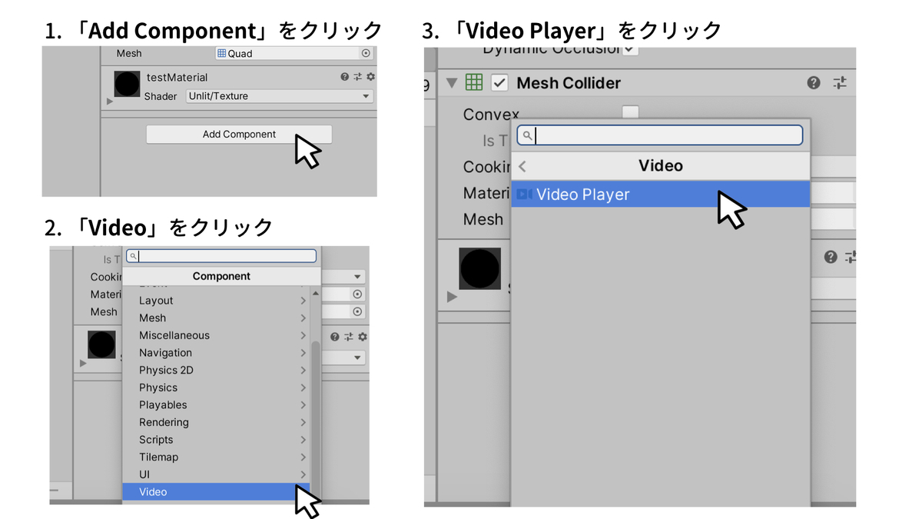Disable the Mesh Collider enable checkbox
The width and height of the screenshot is (922, 519).
[499, 82]
